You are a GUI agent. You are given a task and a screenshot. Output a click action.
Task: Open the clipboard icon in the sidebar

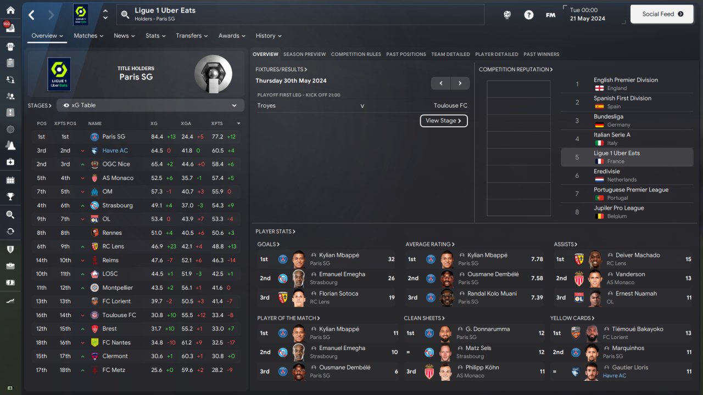pyautogui.click(x=10, y=63)
